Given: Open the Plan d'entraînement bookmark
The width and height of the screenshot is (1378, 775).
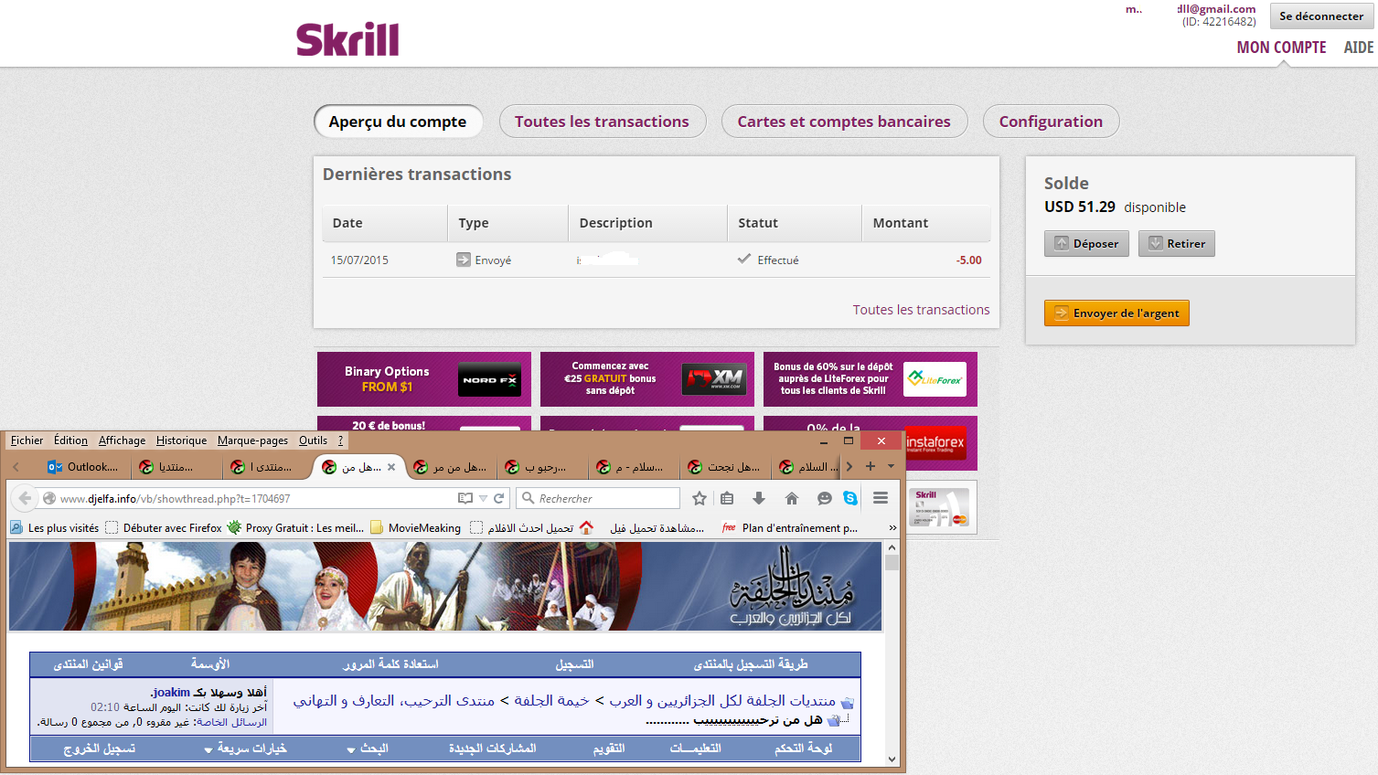Looking at the screenshot, I should (x=790, y=527).
